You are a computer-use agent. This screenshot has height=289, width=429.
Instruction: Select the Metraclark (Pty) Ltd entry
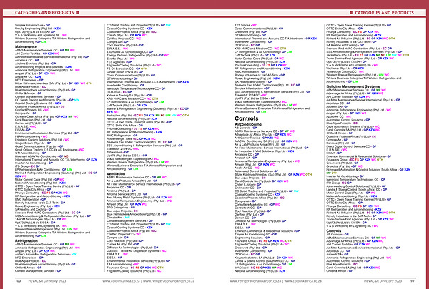click(147, 116)
